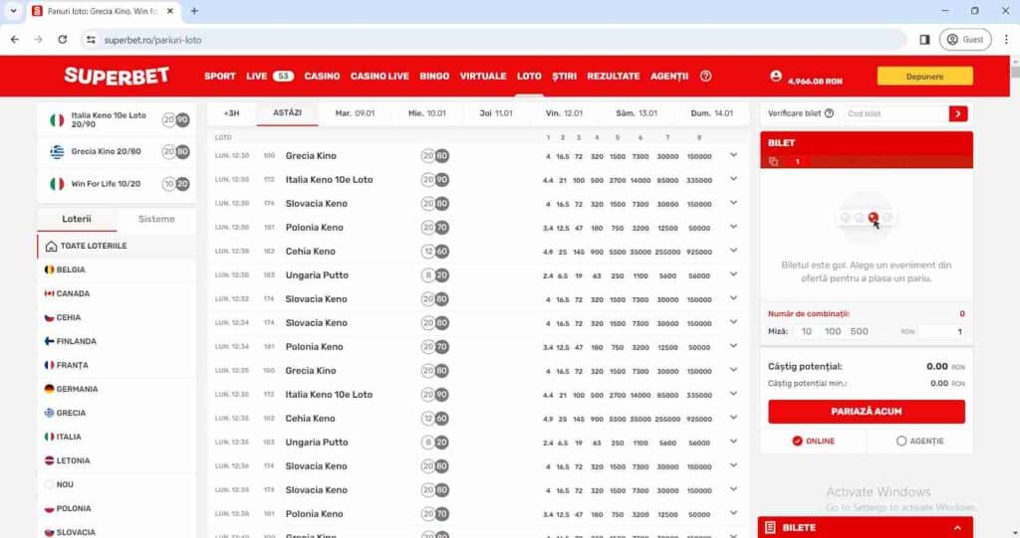Click the Greece flag beside Grecia Kino 20/80

(57, 151)
